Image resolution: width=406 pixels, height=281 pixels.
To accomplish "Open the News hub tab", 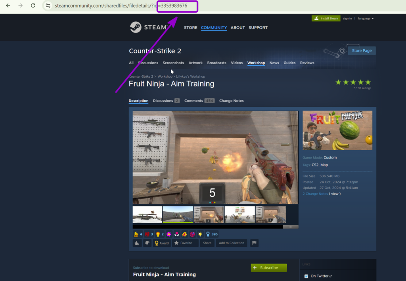I will click(x=274, y=63).
